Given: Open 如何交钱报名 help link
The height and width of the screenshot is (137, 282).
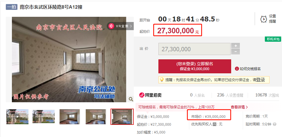Looking at the screenshot, I should (250, 69).
